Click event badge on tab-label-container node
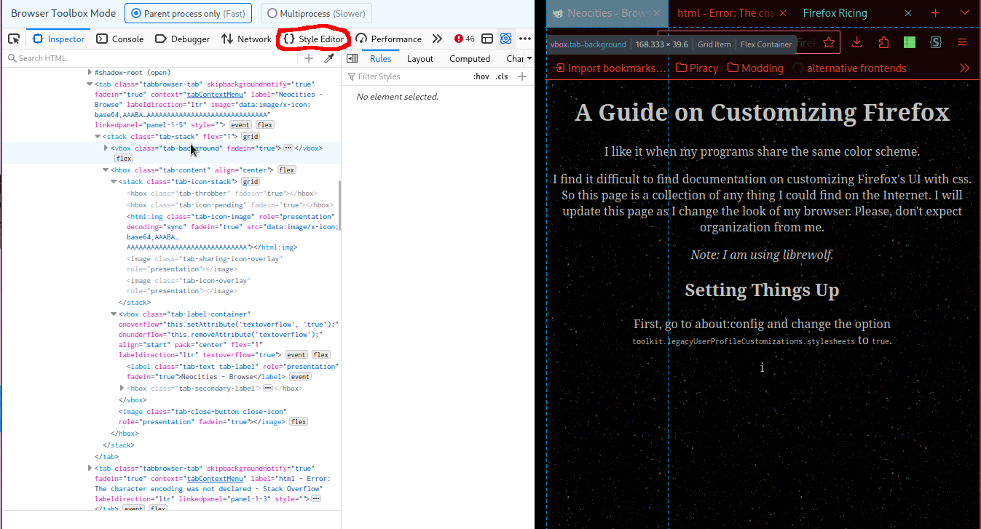The image size is (981, 529). [296, 355]
